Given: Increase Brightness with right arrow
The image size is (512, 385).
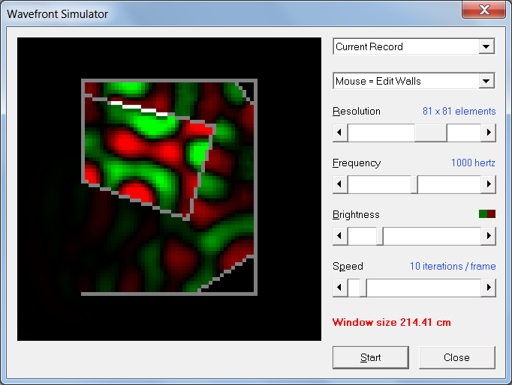Looking at the screenshot, I should pos(488,236).
